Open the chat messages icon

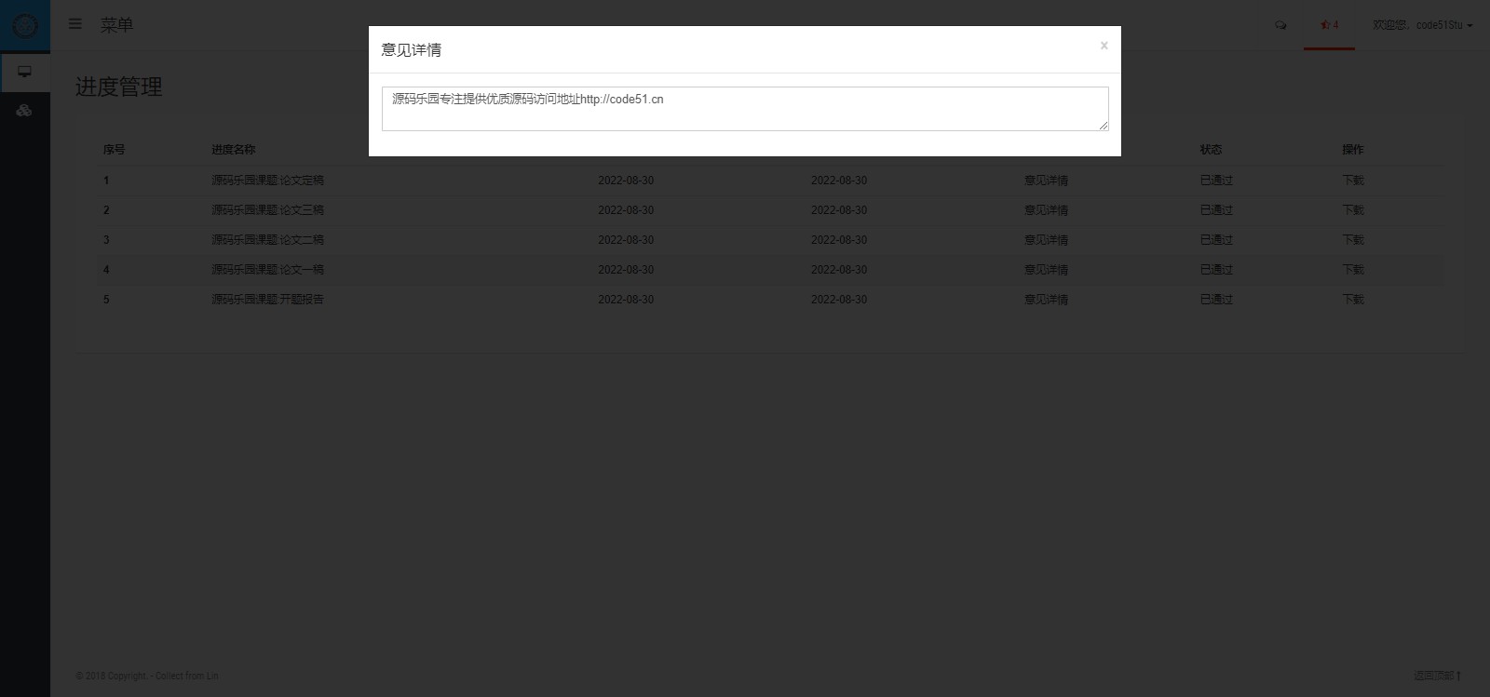[1280, 25]
